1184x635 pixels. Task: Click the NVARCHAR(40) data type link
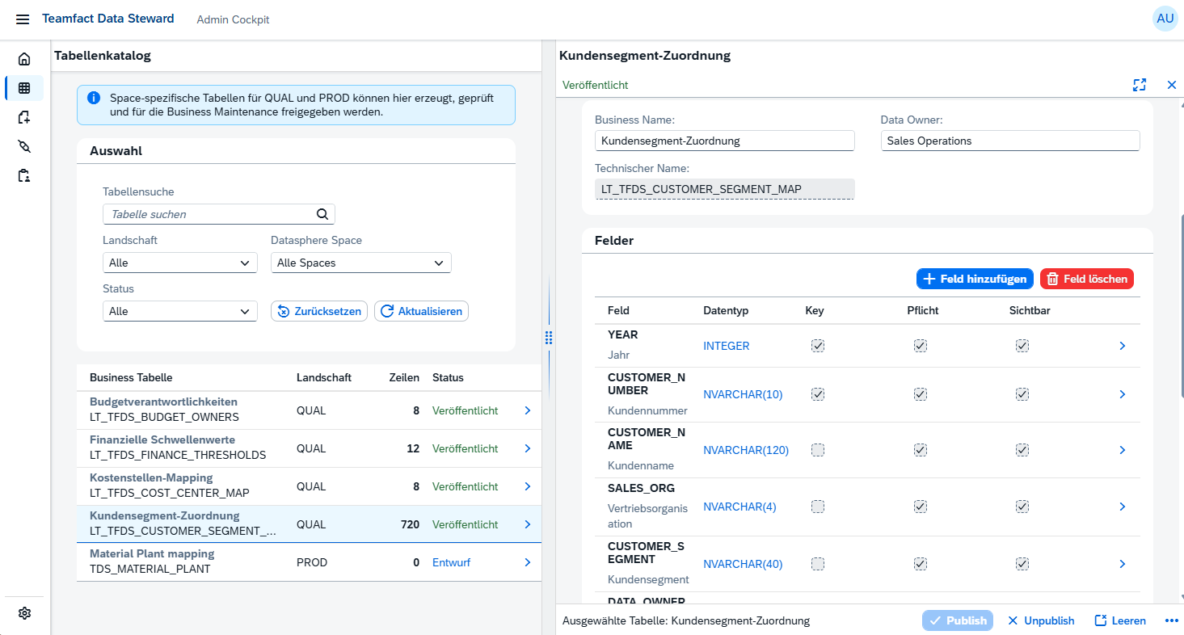click(x=743, y=564)
